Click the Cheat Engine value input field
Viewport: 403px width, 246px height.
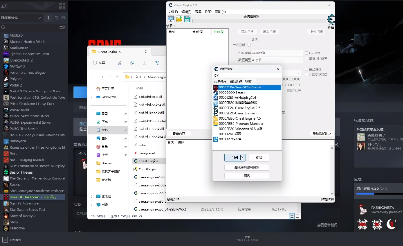click(x=292, y=45)
